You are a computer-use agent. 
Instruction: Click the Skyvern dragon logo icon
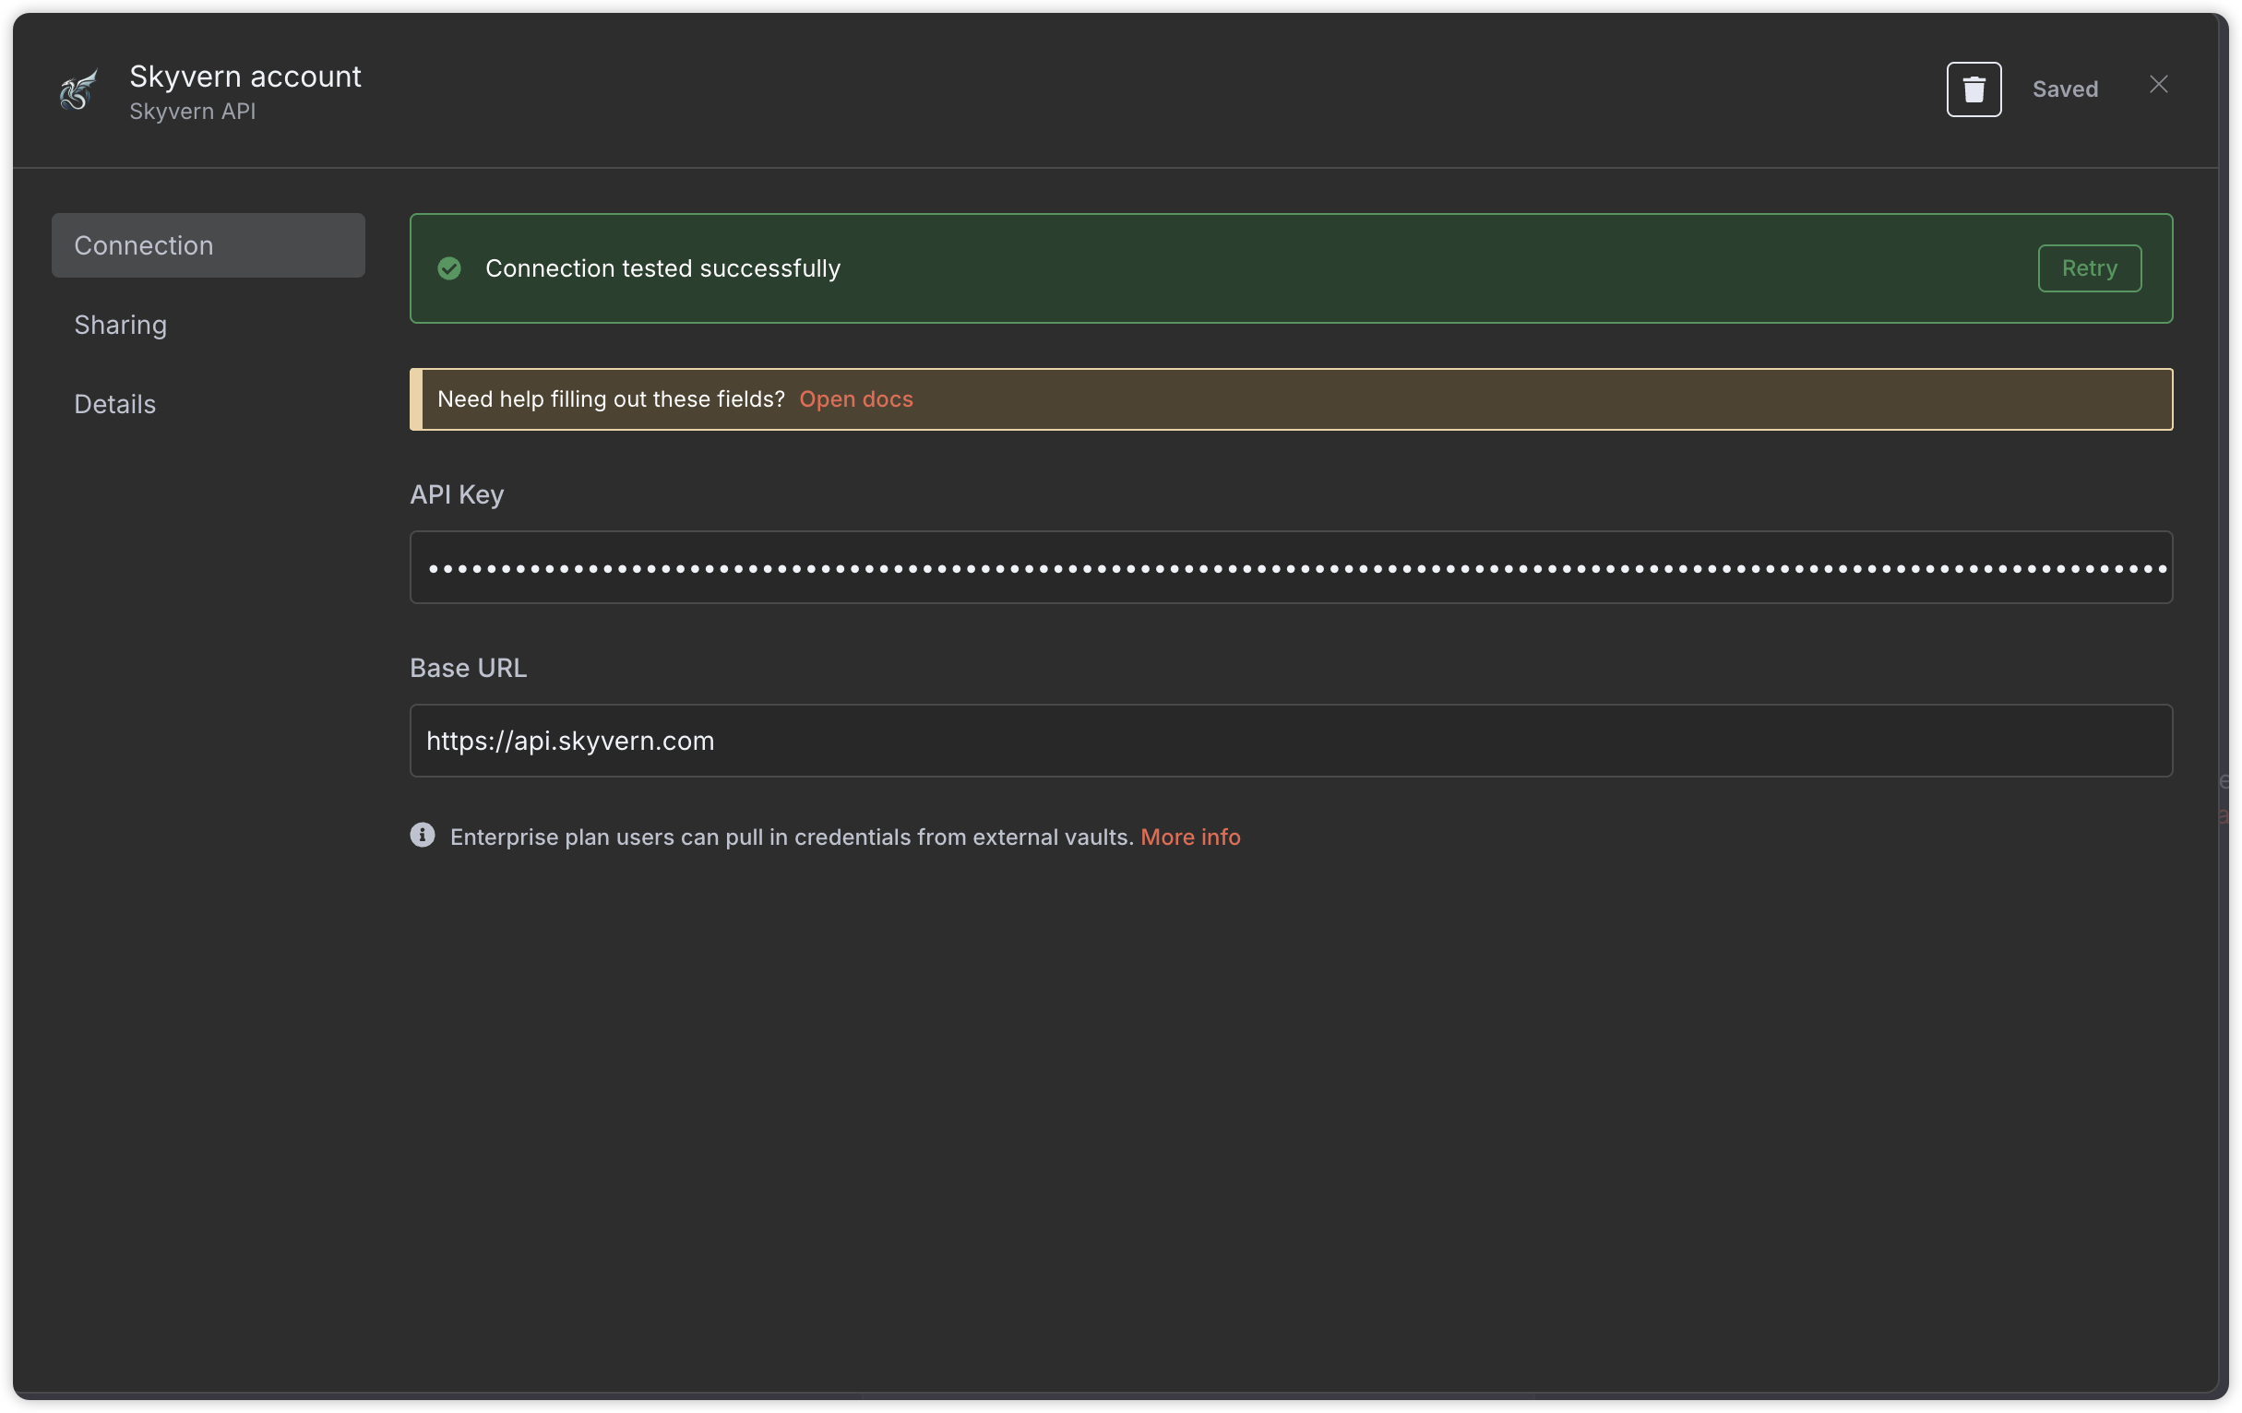78,90
